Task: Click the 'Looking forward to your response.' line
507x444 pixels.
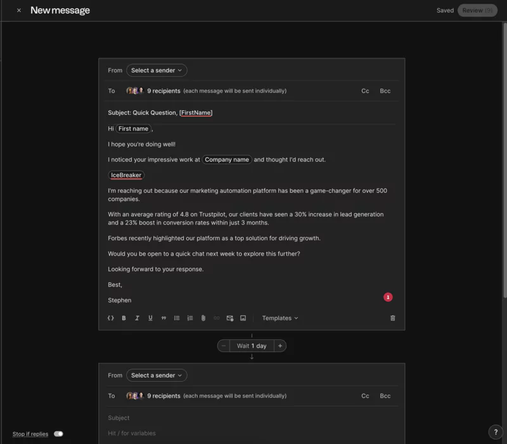Action: (x=155, y=269)
